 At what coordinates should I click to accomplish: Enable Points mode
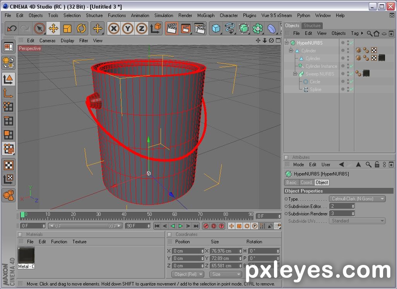[x=9, y=107]
